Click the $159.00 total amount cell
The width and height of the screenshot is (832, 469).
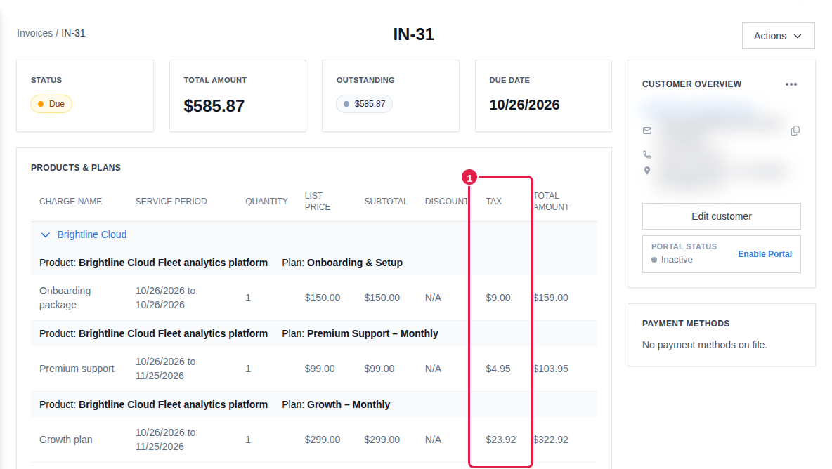pyautogui.click(x=551, y=298)
